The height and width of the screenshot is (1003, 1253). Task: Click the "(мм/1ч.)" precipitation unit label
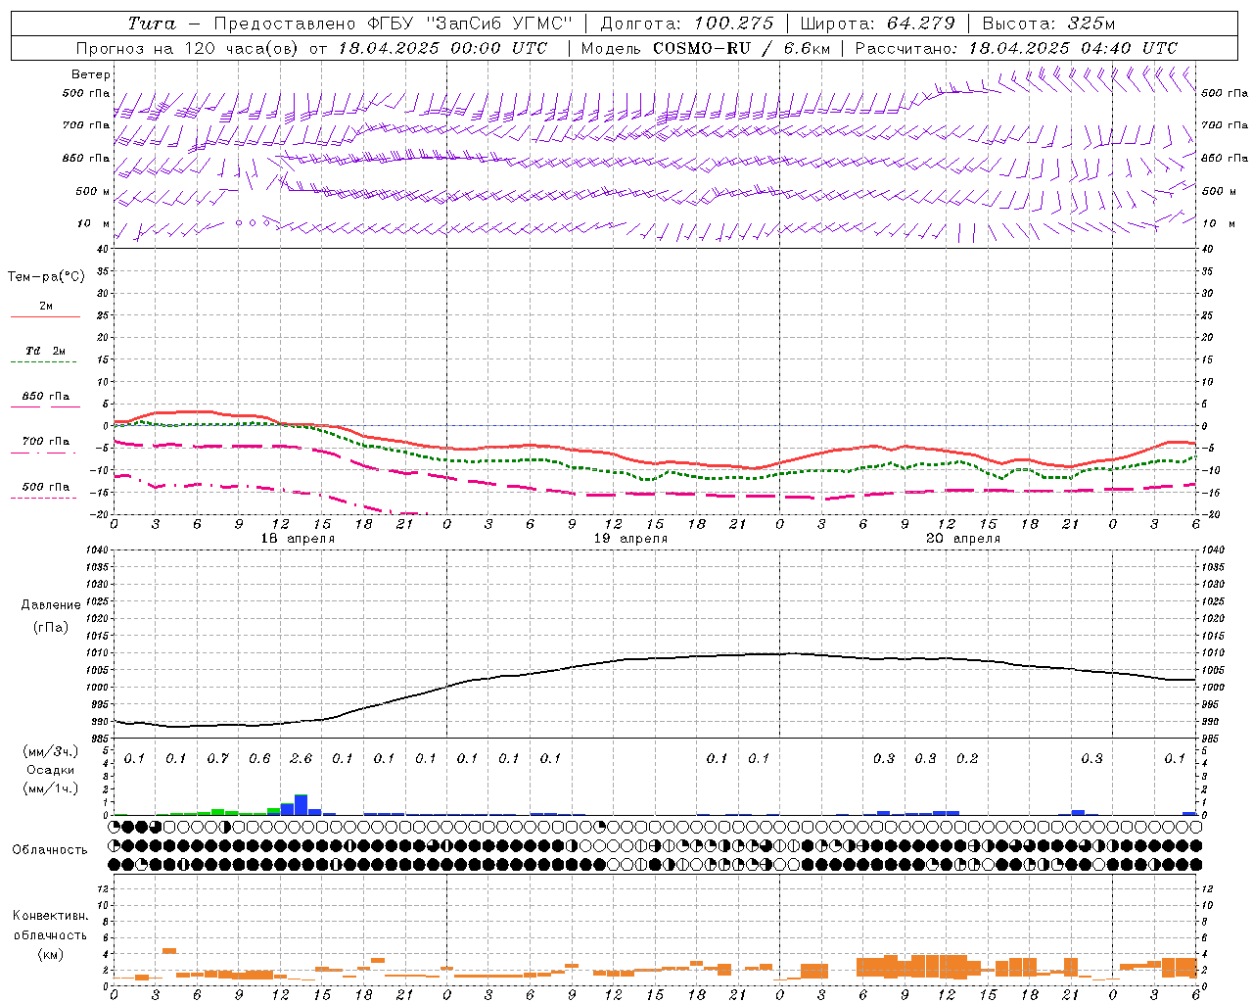50,788
